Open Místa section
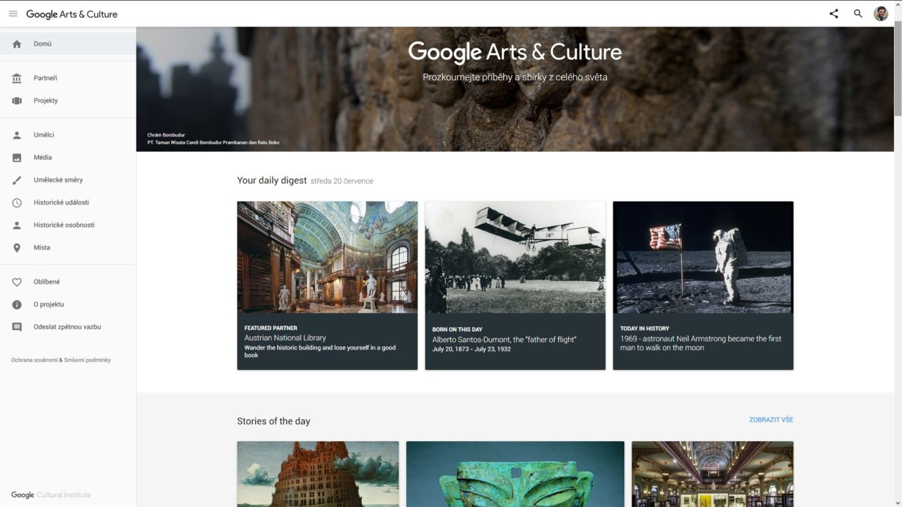Screen dimensions: 902x507 pos(68,248)
